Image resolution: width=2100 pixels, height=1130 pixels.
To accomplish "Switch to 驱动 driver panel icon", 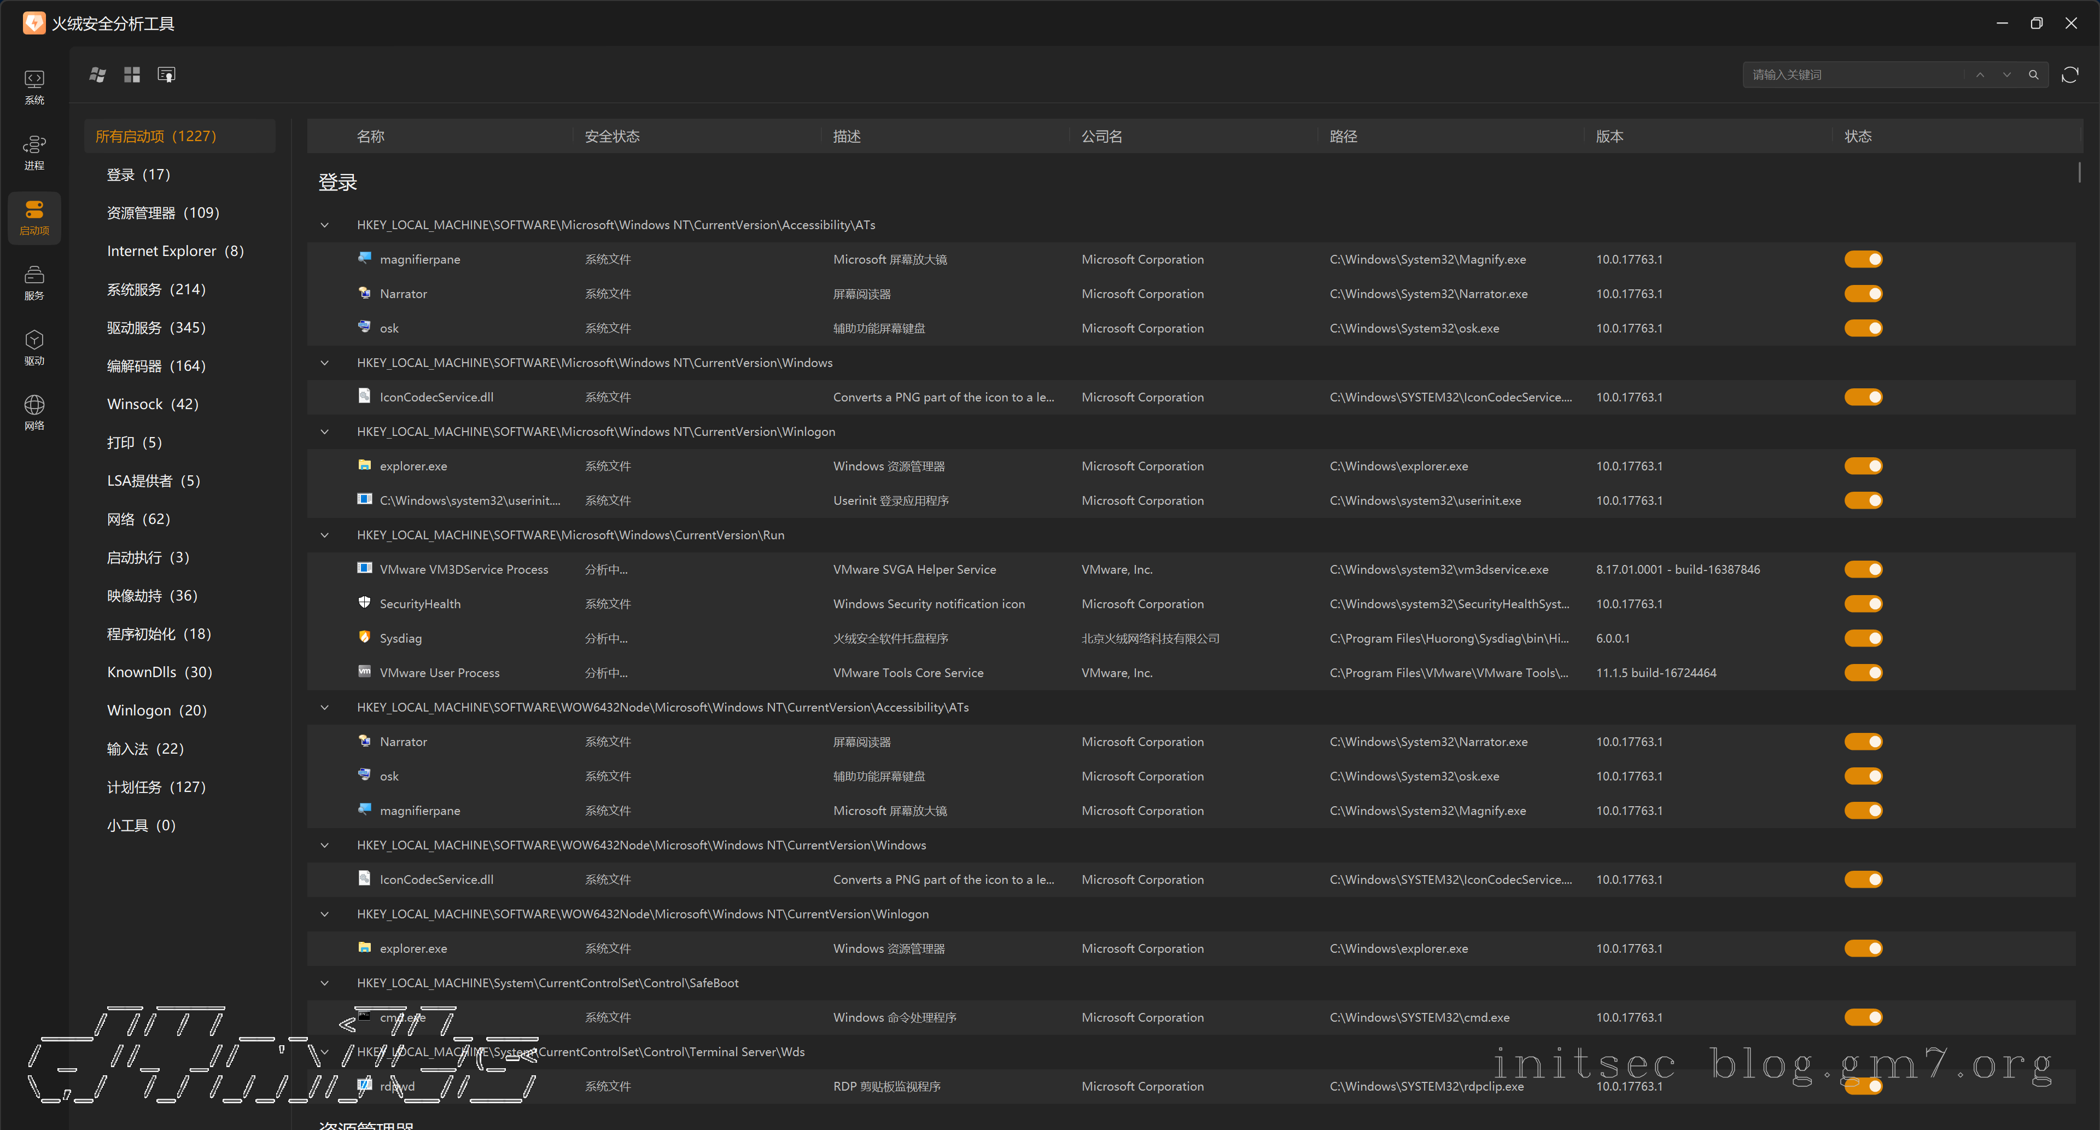I will (34, 347).
